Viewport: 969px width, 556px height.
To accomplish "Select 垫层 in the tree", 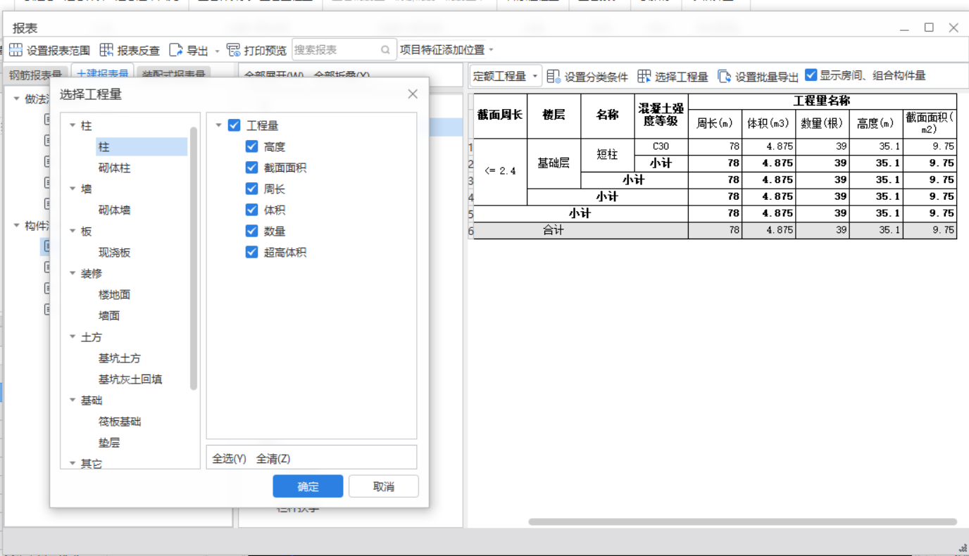I will click(x=109, y=443).
